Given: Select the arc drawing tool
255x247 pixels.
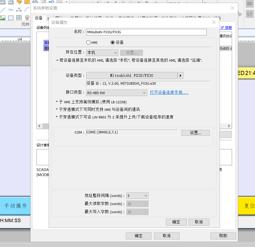Looking at the screenshot, I should click(27, 10).
